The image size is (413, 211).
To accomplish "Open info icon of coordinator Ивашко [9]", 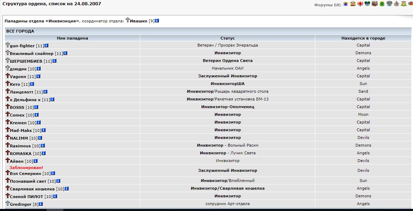I will coord(157,21).
